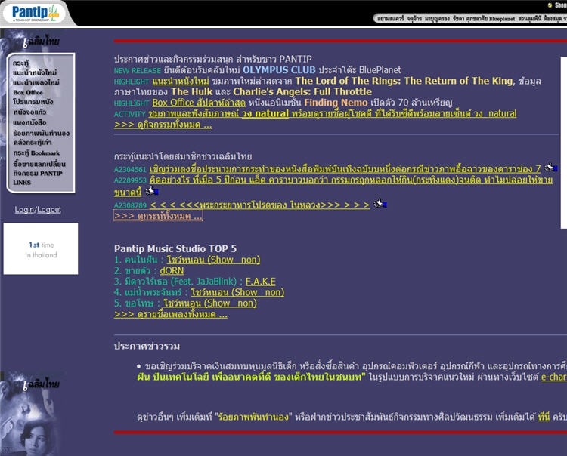Click the Finding Nemo text
The width and height of the screenshot is (567, 456).
point(336,103)
